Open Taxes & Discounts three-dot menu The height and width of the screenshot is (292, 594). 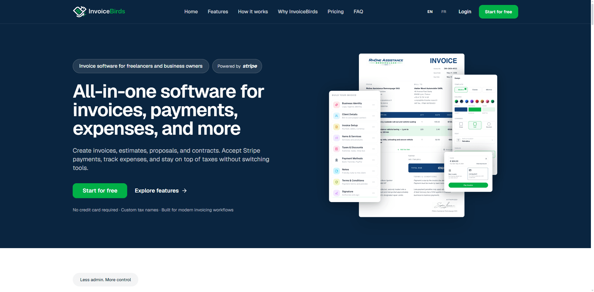(373, 149)
